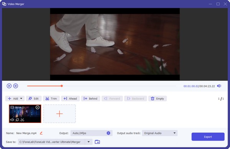Image resolution: width=230 pixels, height=149 pixels.
Task: Expand the Add dropdown arrow
Action: 21,99
